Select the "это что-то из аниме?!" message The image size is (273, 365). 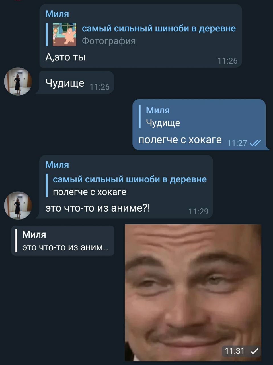[x=98, y=208]
